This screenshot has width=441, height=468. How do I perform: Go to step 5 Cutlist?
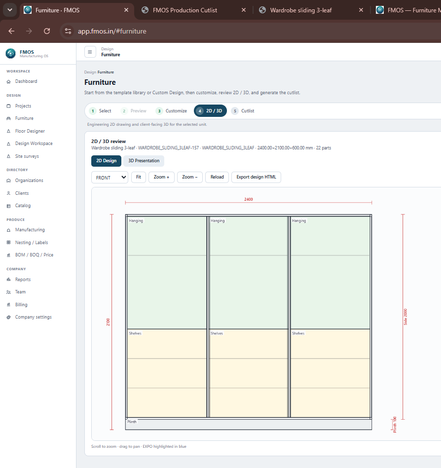[243, 111]
